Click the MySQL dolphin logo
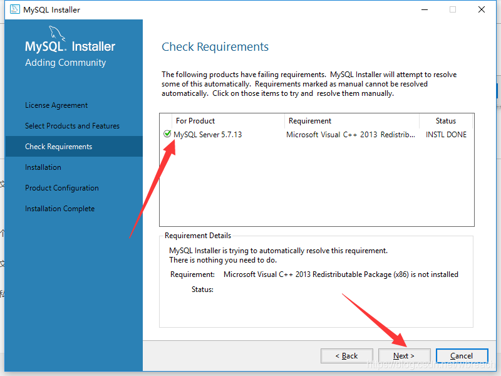This screenshot has width=501, height=376. (x=57, y=34)
